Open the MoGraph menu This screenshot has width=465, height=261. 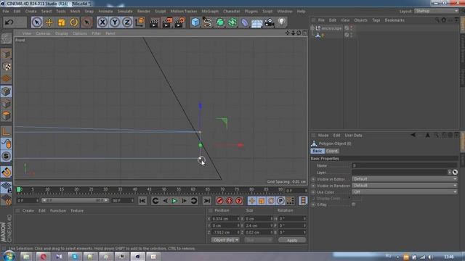point(210,12)
